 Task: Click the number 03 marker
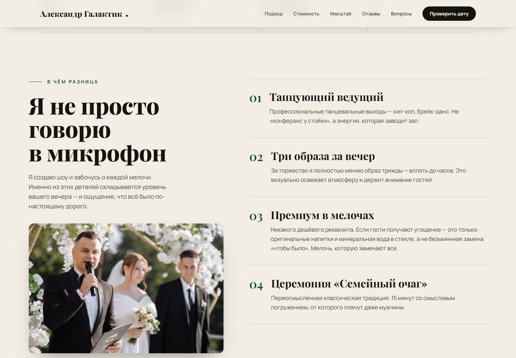[256, 217]
